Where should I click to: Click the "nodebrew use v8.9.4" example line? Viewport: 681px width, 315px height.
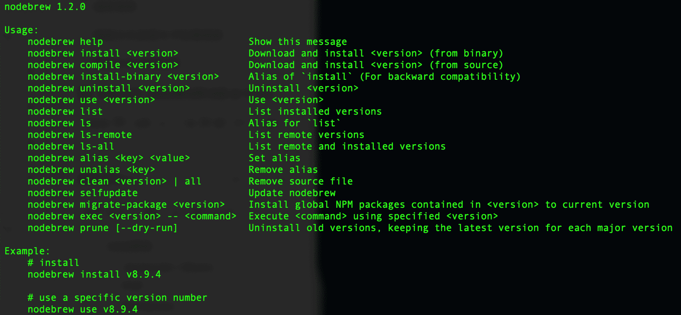click(x=83, y=310)
